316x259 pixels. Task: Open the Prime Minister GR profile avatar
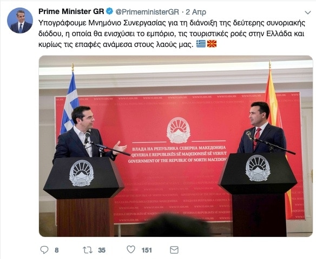[x=20, y=21]
